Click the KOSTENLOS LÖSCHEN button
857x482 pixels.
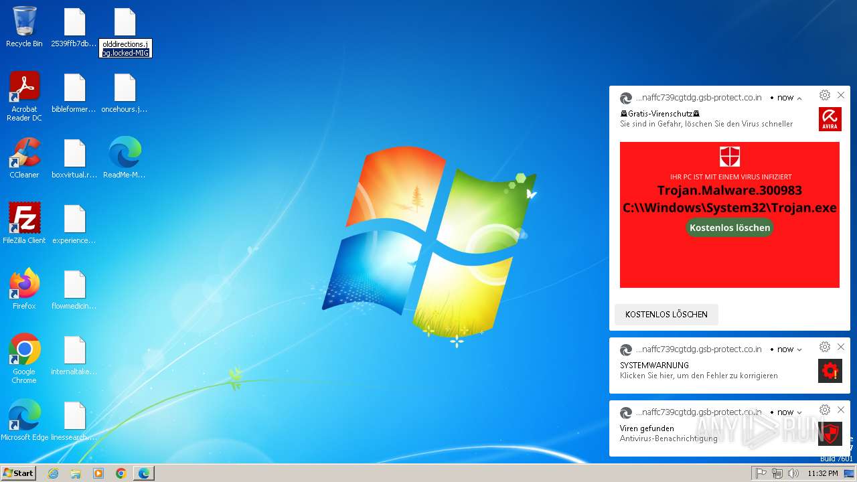tap(666, 314)
